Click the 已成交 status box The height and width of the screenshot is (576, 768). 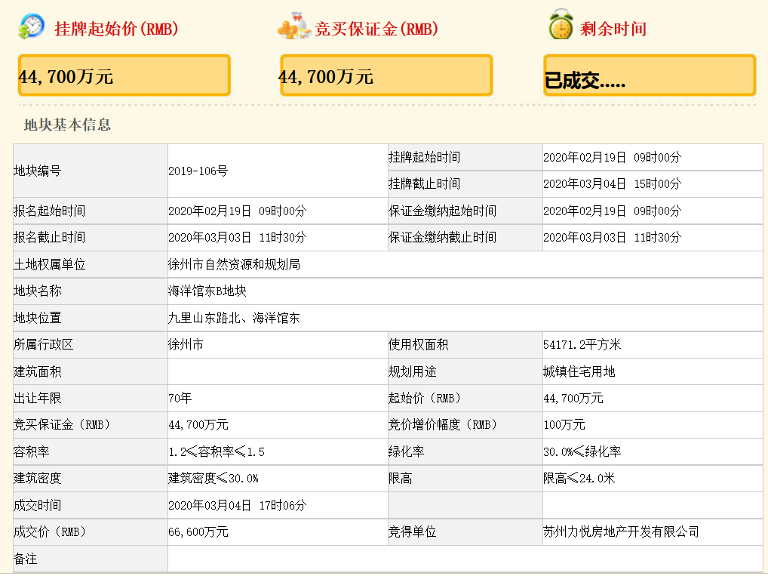coord(650,75)
